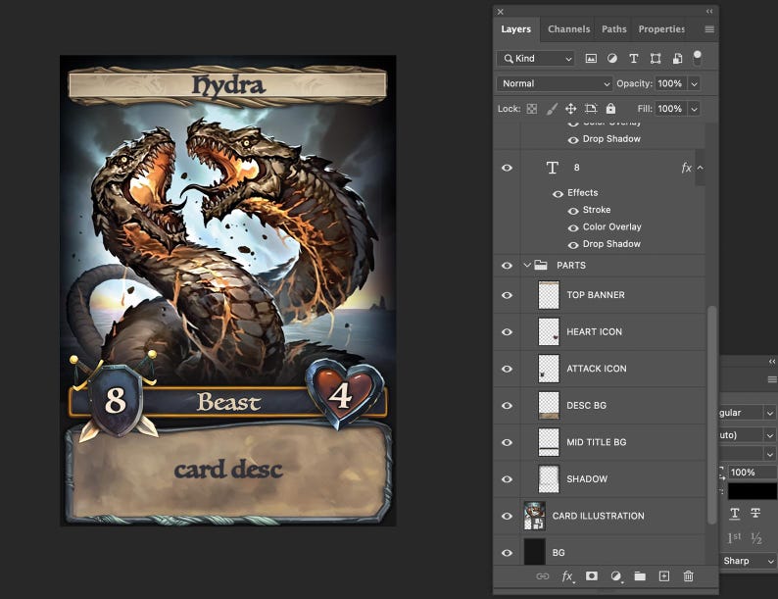This screenshot has width=778, height=599.
Task: Click the black text color swatch
Action: (753, 491)
